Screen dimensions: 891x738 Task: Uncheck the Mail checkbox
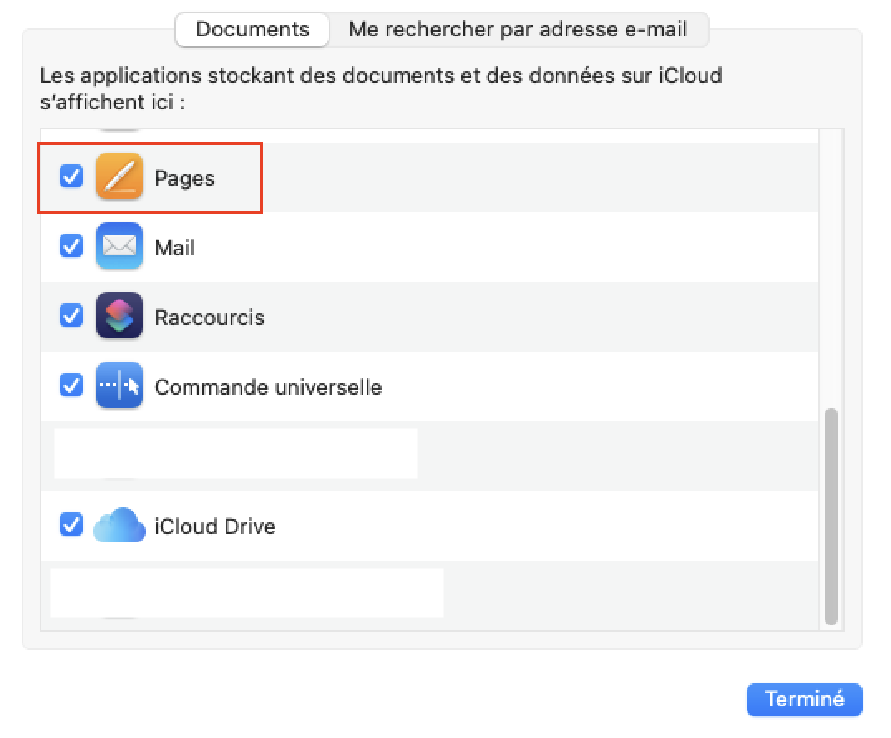[x=72, y=246]
